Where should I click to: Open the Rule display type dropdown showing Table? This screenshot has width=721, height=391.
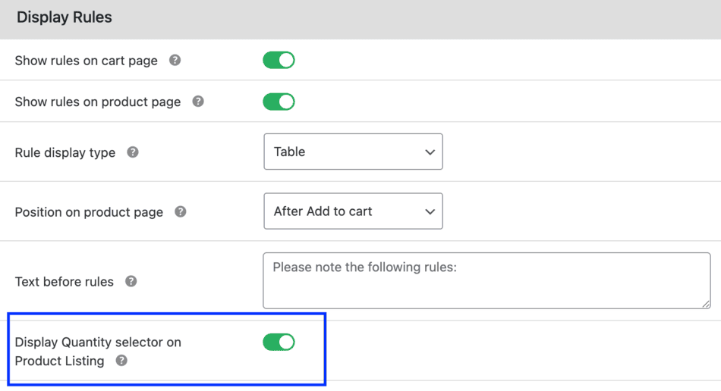click(353, 152)
